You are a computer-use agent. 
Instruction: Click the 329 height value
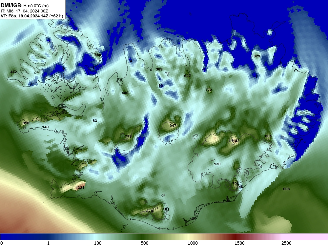pyautogui.click(x=257, y=56)
